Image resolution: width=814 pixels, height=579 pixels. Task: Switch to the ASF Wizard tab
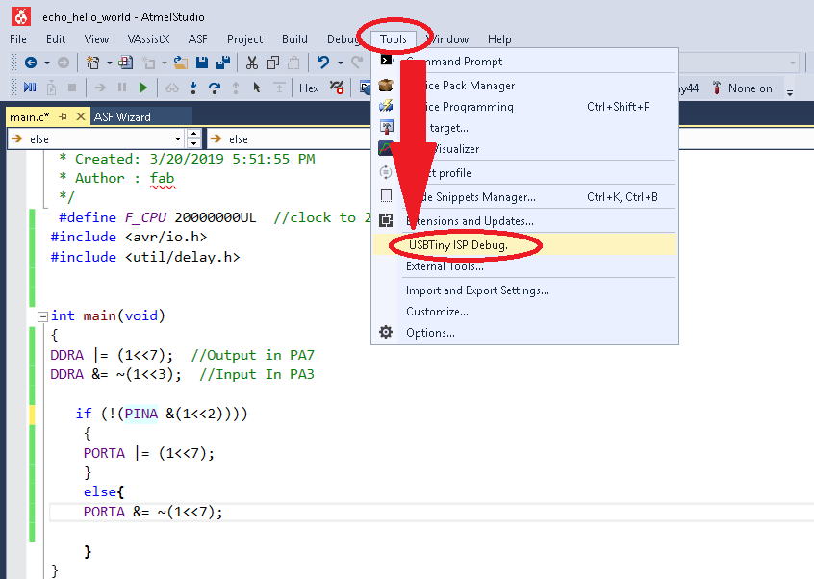tap(122, 117)
